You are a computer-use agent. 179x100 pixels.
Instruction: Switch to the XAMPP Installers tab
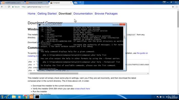click(x=13, y=3)
